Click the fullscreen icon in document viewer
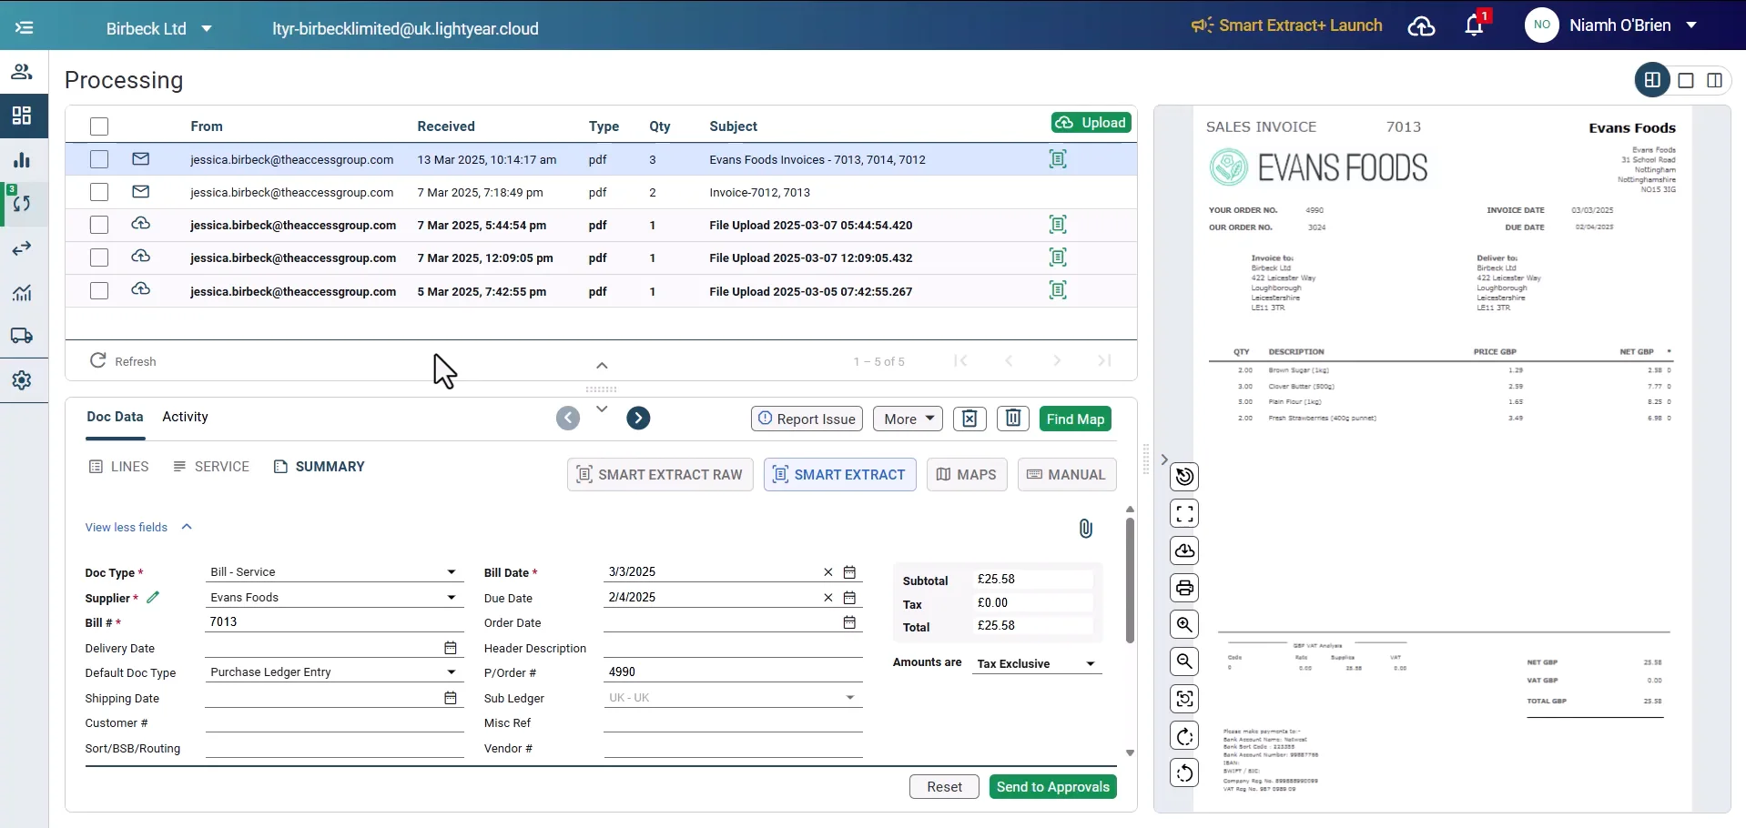 (x=1184, y=514)
